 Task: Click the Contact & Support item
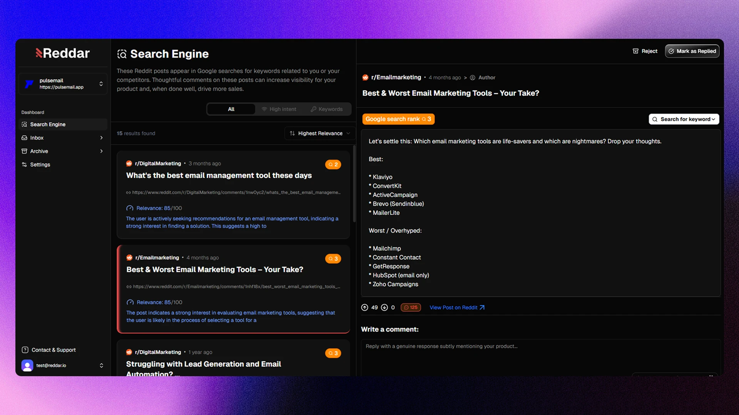point(54,350)
